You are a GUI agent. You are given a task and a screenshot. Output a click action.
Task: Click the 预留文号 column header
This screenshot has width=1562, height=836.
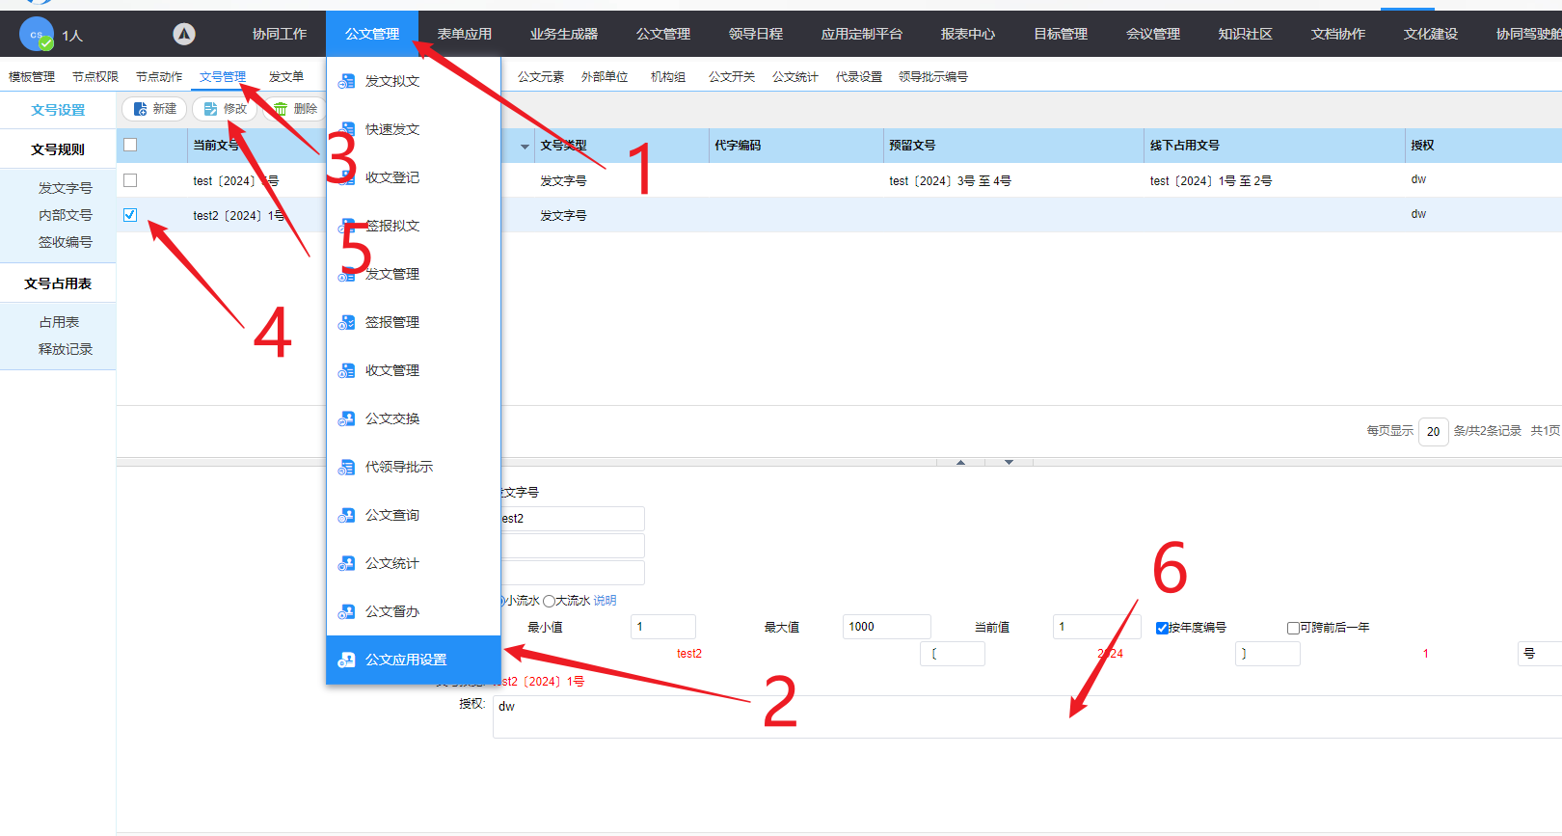pyautogui.click(x=1013, y=146)
